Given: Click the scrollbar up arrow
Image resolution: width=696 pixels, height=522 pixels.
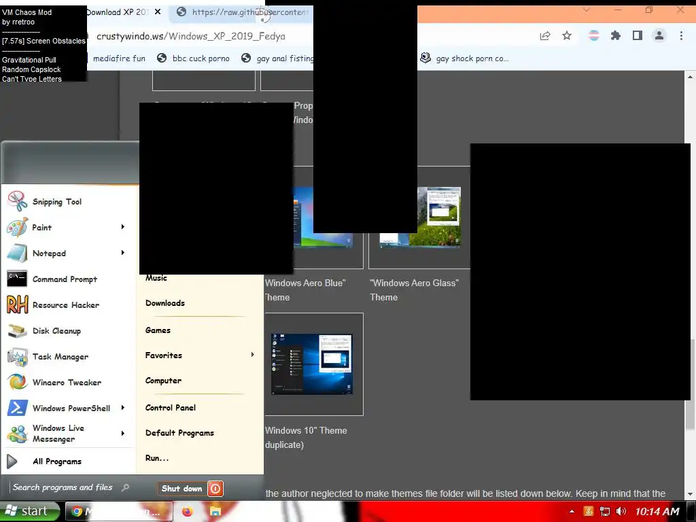Looking at the screenshot, I should pyautogui.click(x=690, y=77).
